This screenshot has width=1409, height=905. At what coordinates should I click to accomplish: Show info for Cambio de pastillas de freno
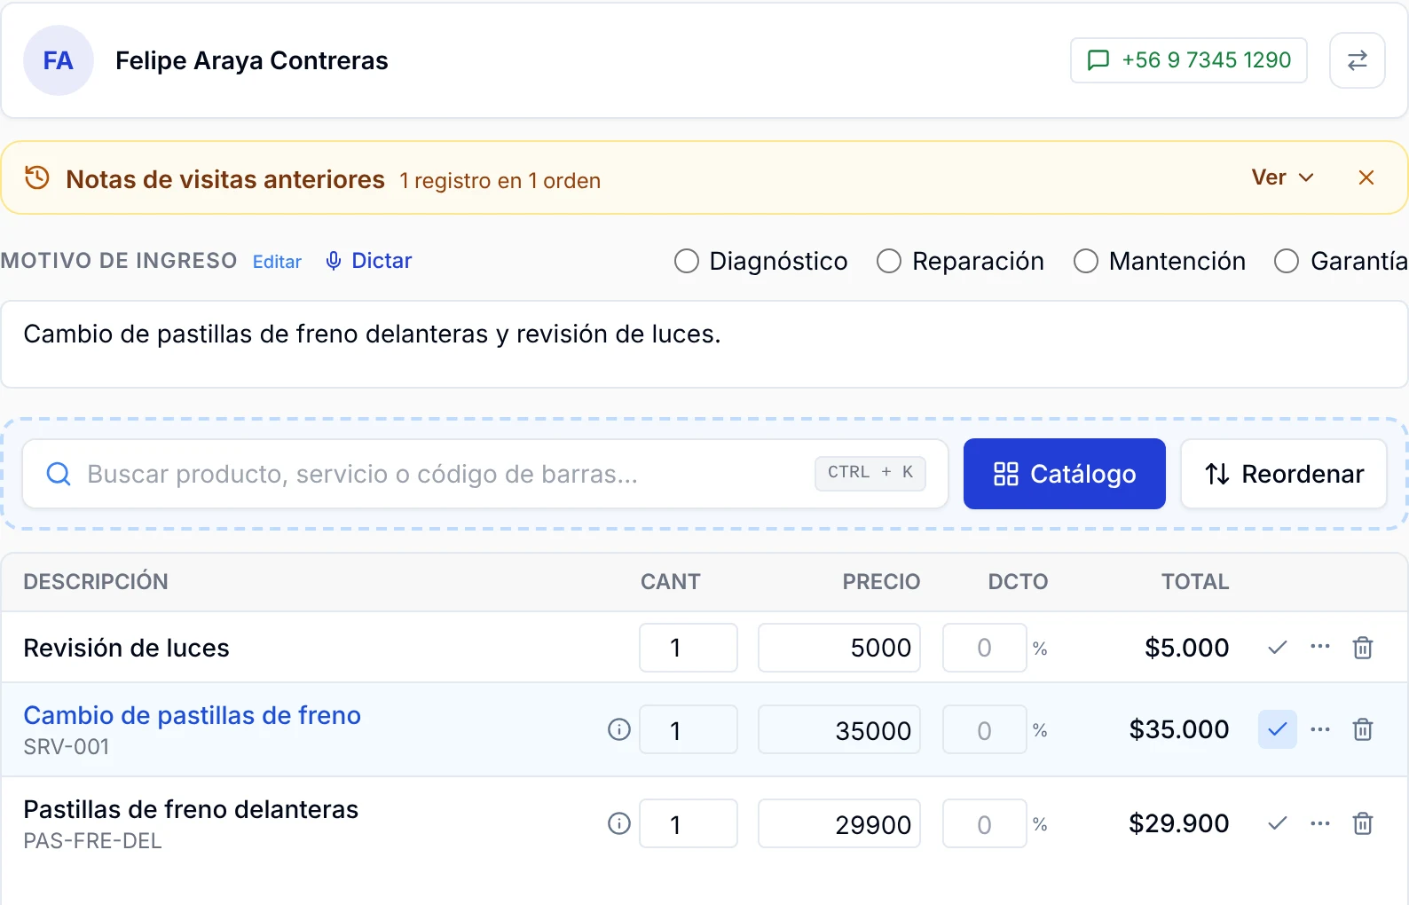619,729
